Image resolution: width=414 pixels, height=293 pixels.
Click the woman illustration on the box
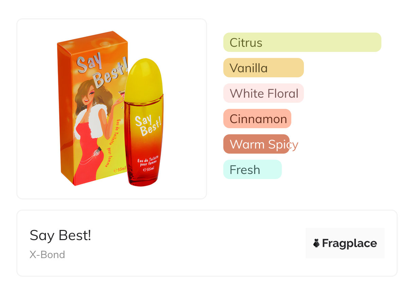pos(90,129)
